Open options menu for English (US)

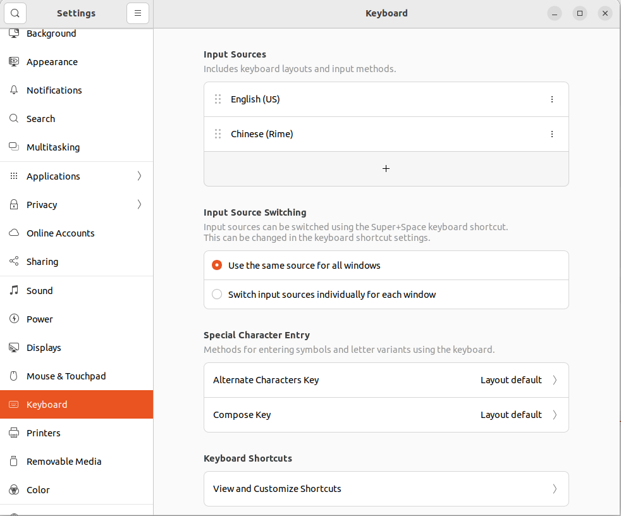point(552,99)
